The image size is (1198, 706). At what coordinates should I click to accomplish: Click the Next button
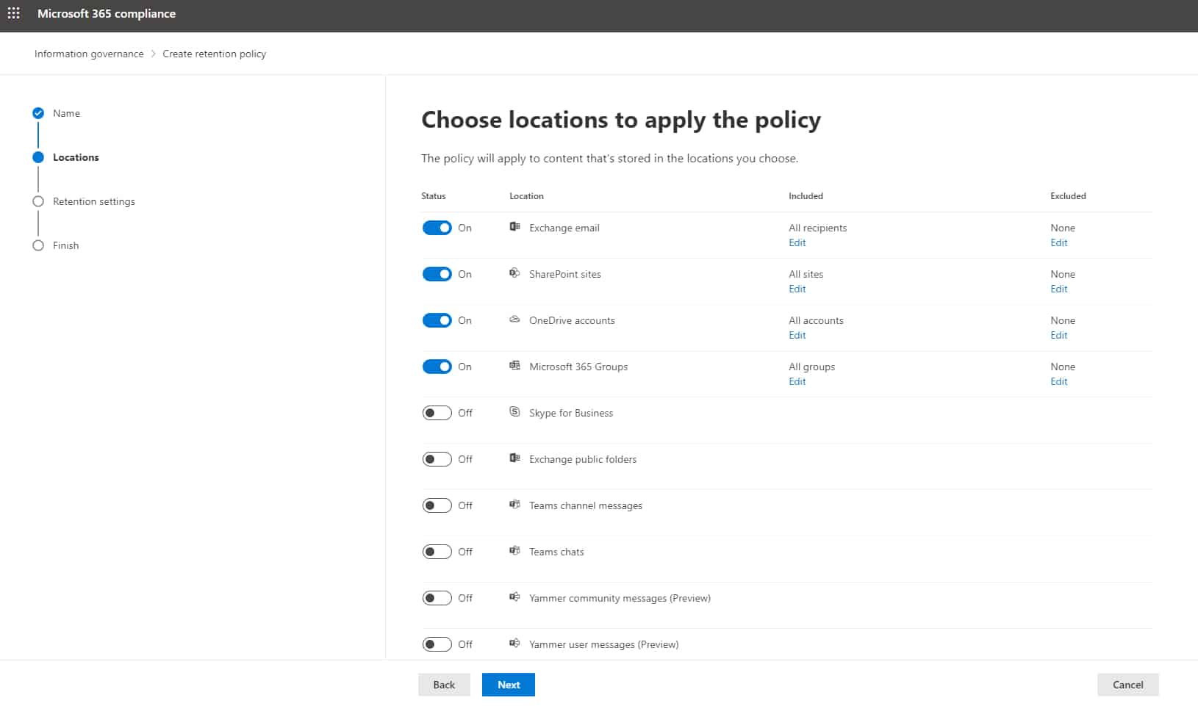click(509, 685)
